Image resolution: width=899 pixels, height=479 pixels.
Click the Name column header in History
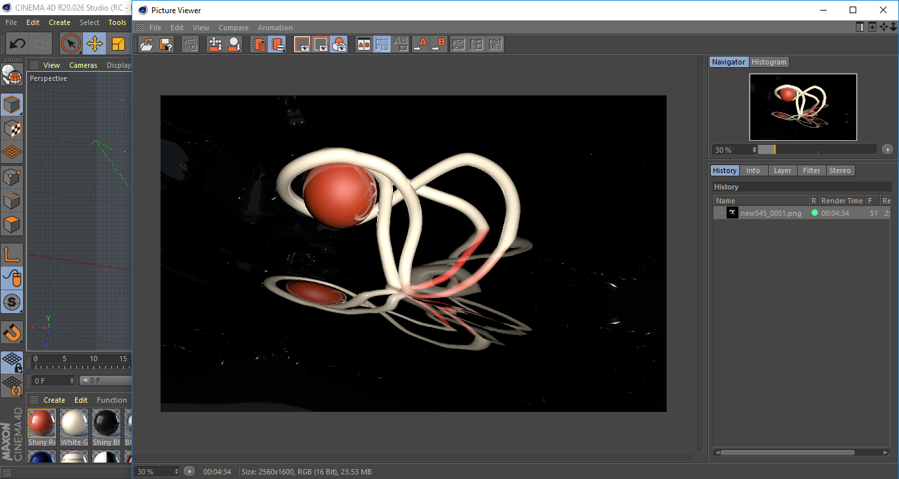point(761,201)
